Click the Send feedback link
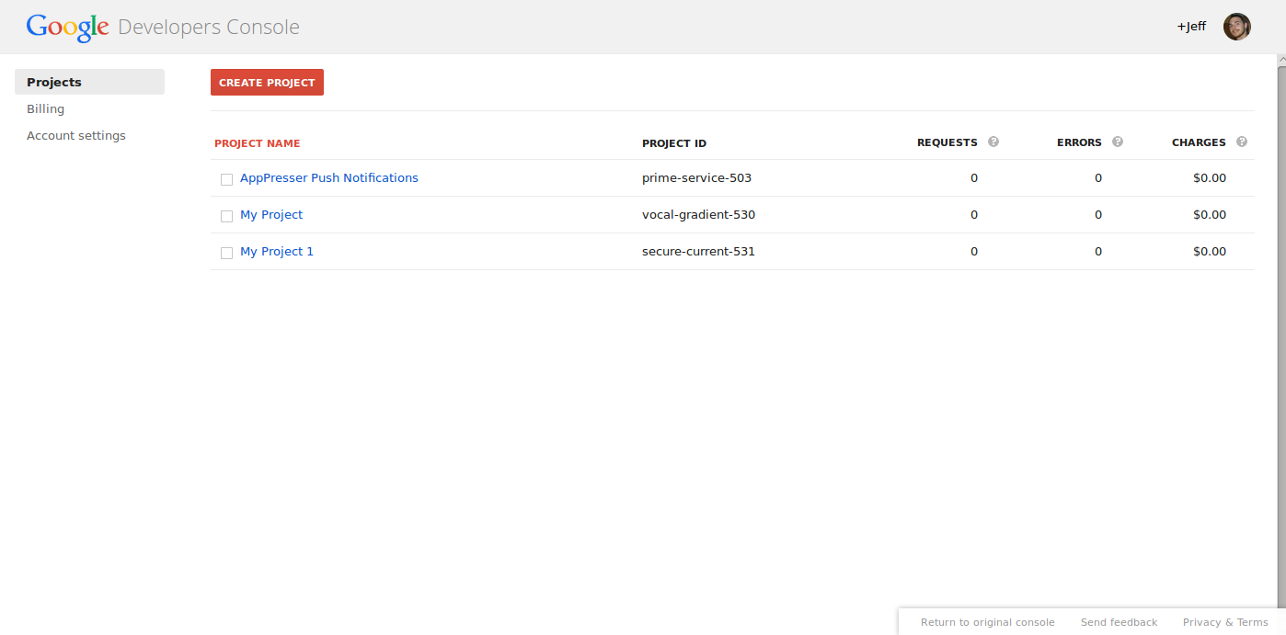The height and width of the screenshot is (635, 1286). (1120, 622)
